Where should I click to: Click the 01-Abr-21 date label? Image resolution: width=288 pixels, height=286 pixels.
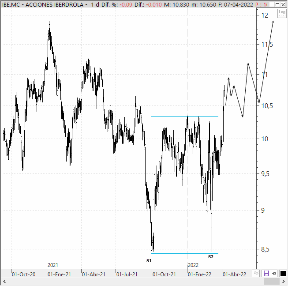pos(94,275)
